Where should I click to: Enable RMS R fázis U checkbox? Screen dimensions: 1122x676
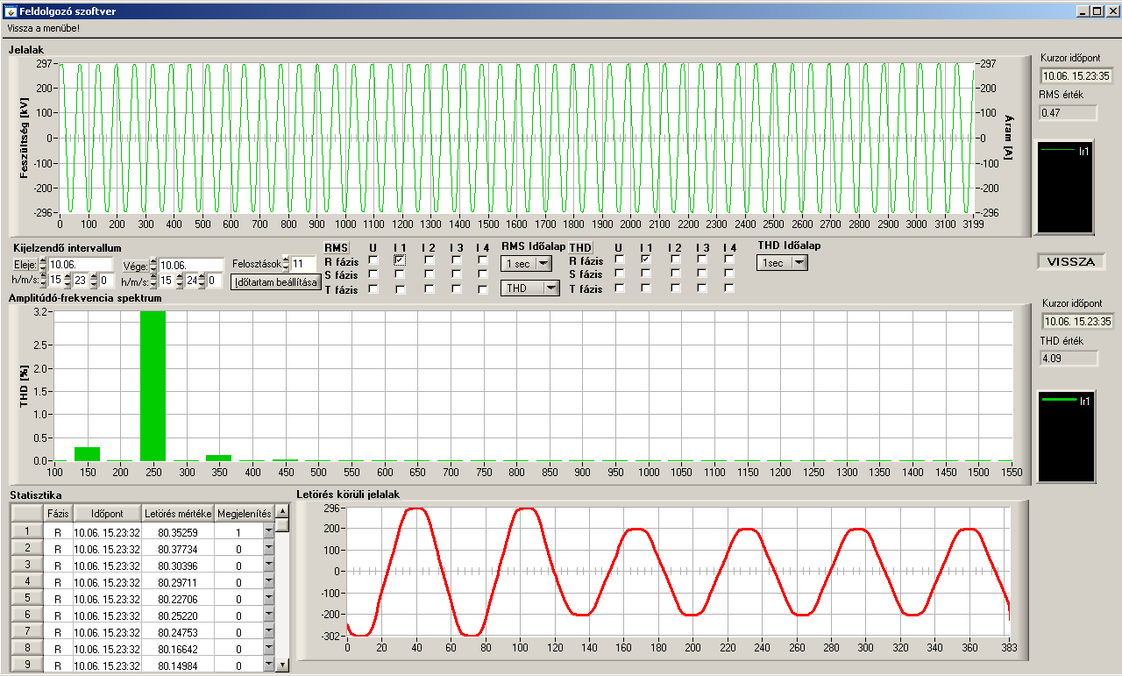pos(373,260)
